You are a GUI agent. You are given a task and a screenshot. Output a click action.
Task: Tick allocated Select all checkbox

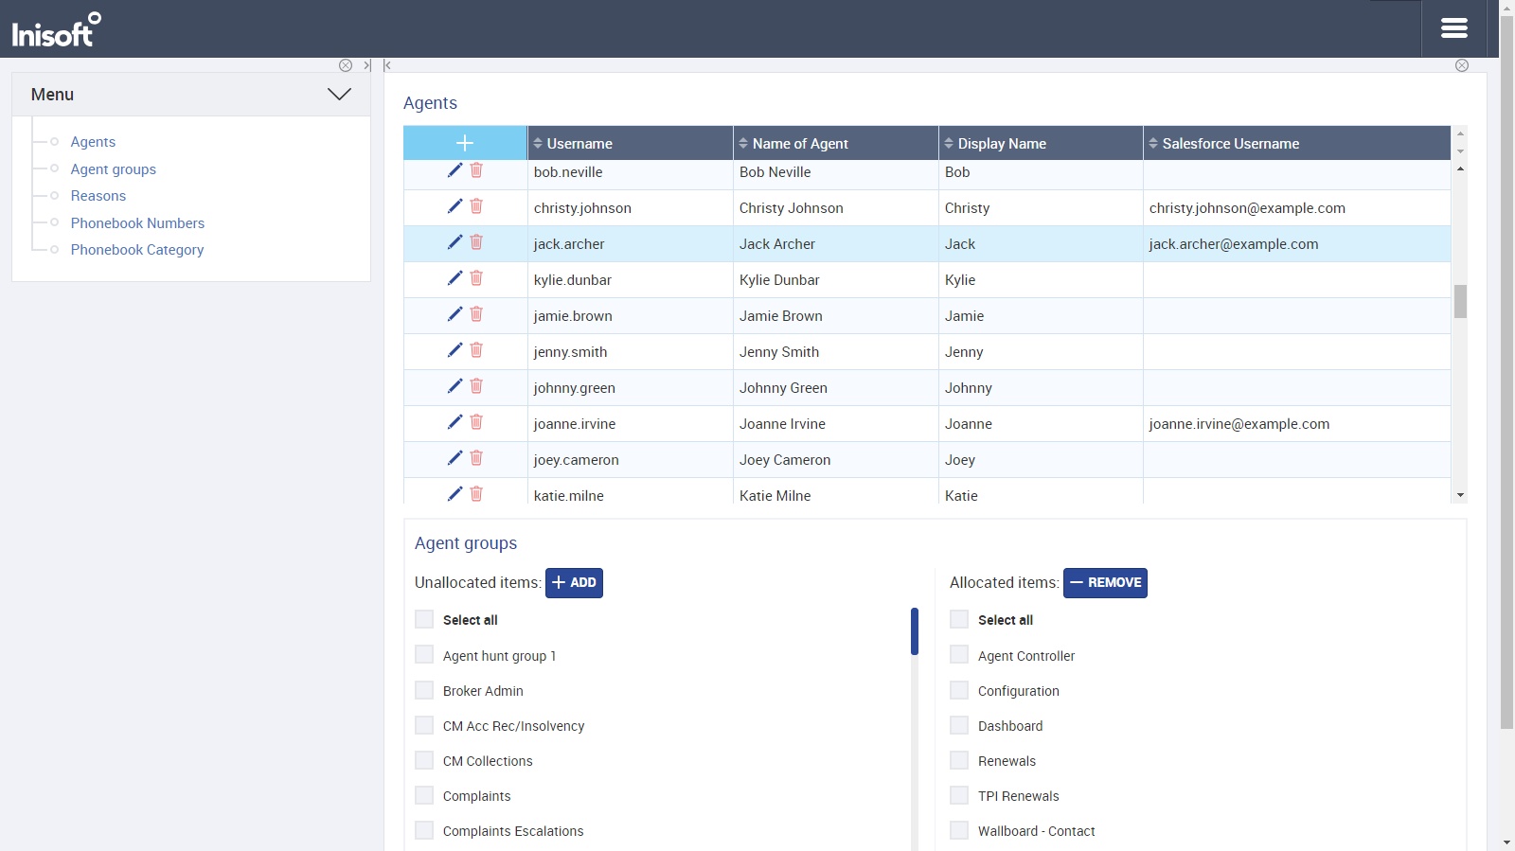pyautogui.click(x=959, y=619)
